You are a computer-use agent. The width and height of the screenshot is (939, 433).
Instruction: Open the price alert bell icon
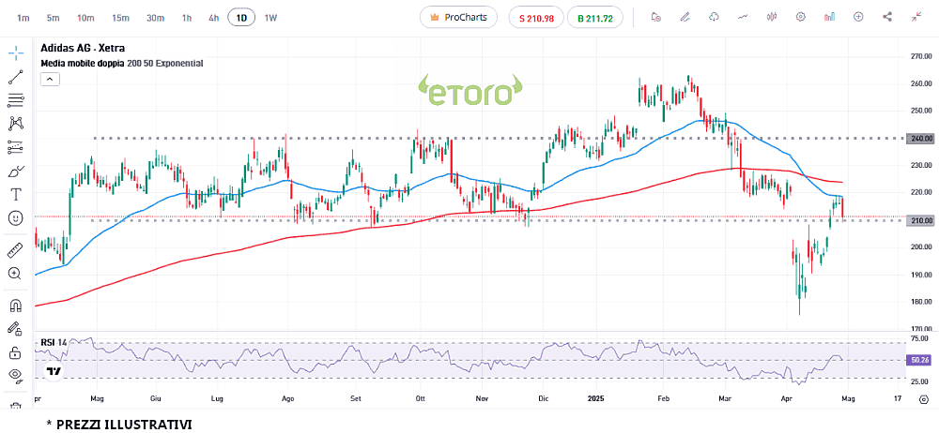tap(655, 18)
